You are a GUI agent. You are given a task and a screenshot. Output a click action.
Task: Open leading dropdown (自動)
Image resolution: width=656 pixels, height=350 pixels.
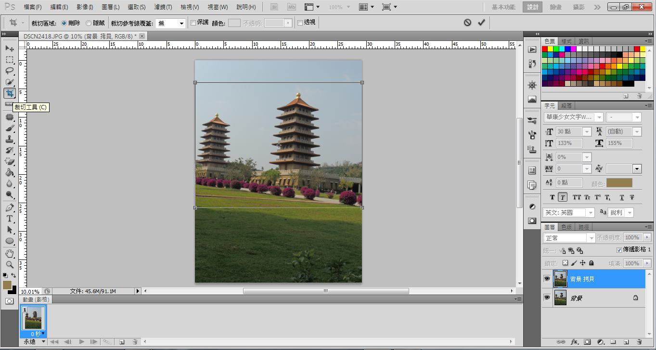[x=624, y=131]
